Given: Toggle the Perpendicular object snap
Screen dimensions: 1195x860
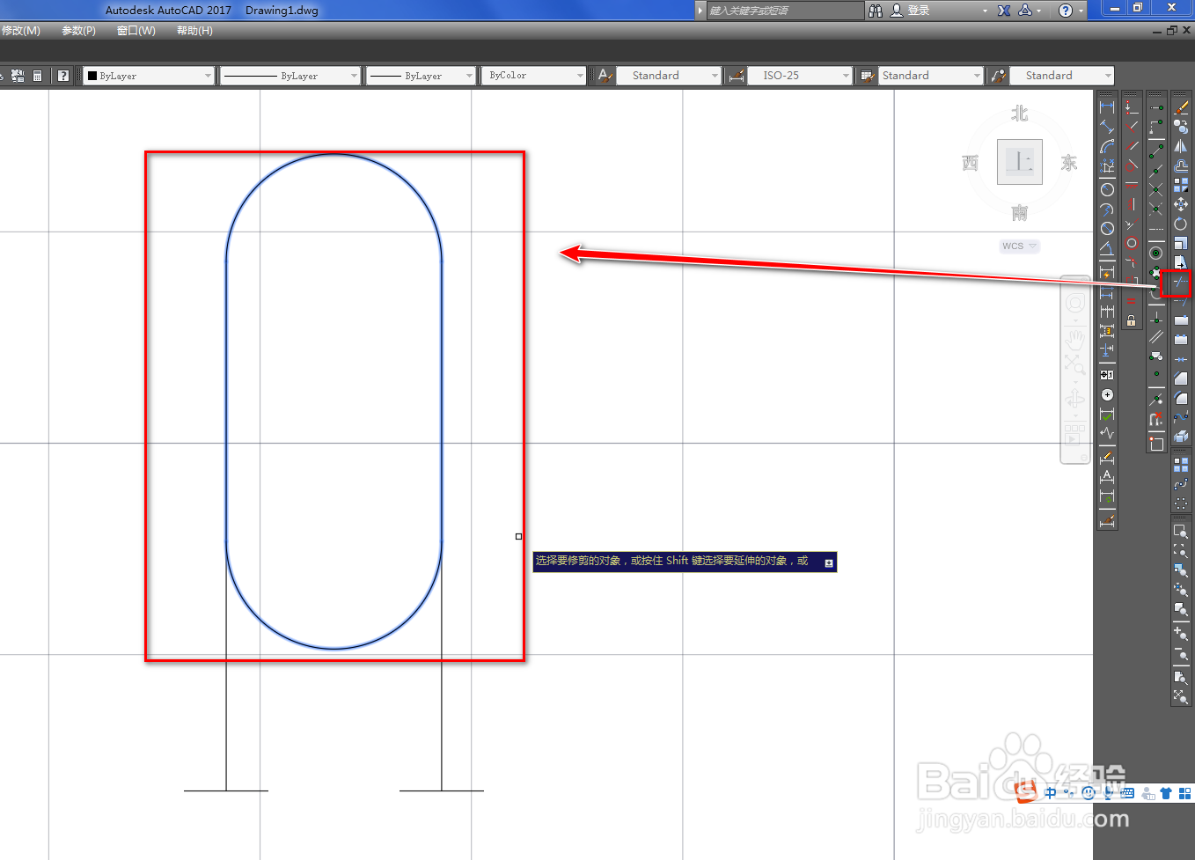Looking at the screenshot, I should (1155, 317).
